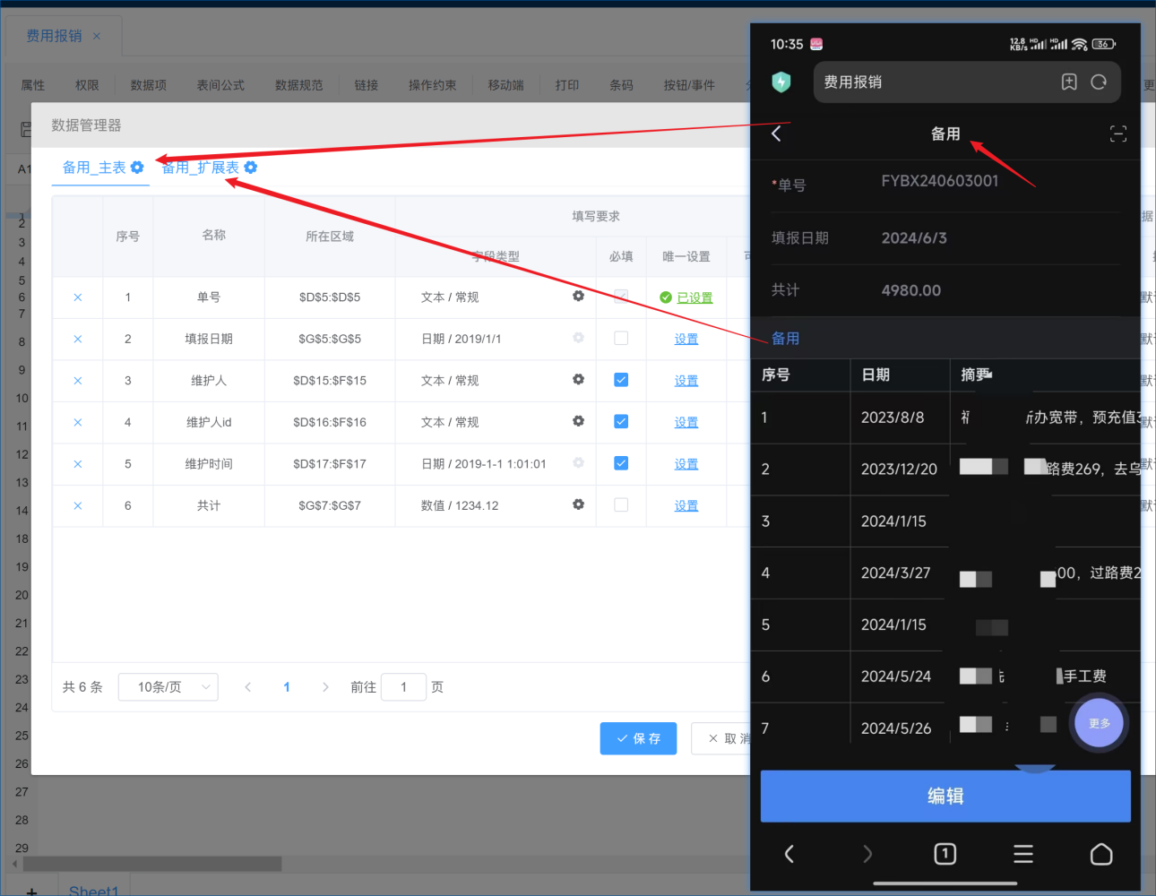Check required checkbox for 共计
This screenshot has width=1156, height=896.
(x=621, y=504)
